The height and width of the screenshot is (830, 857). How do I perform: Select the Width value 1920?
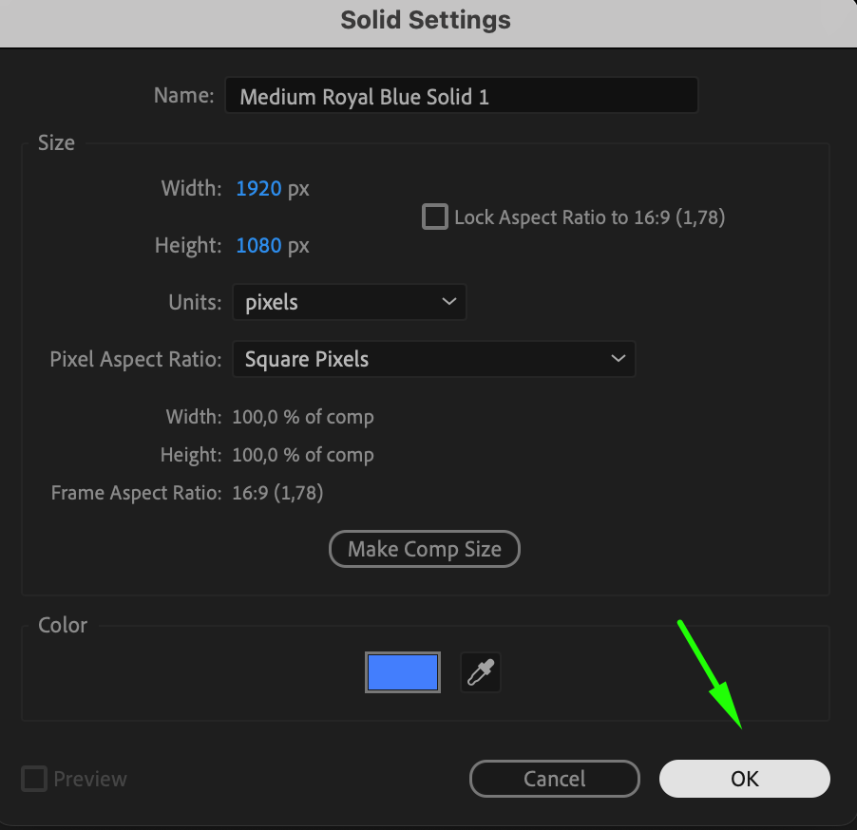(x=258, y=189)
